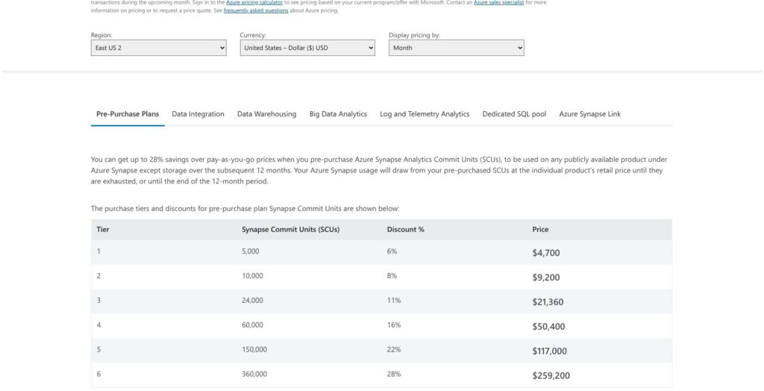
Task: Switch to the Dedicated SQL pool tab
Action: coord(514,114)
